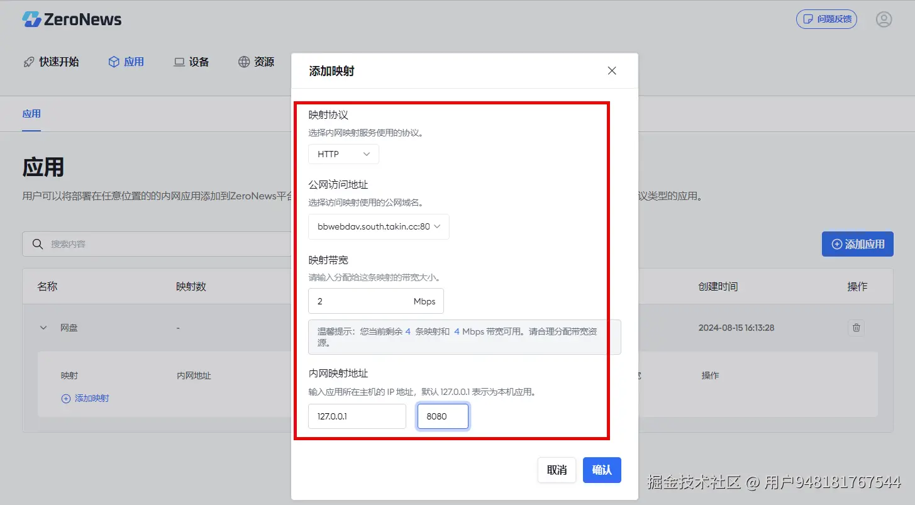Click the 内网映射地址 section label

[338, 374]
